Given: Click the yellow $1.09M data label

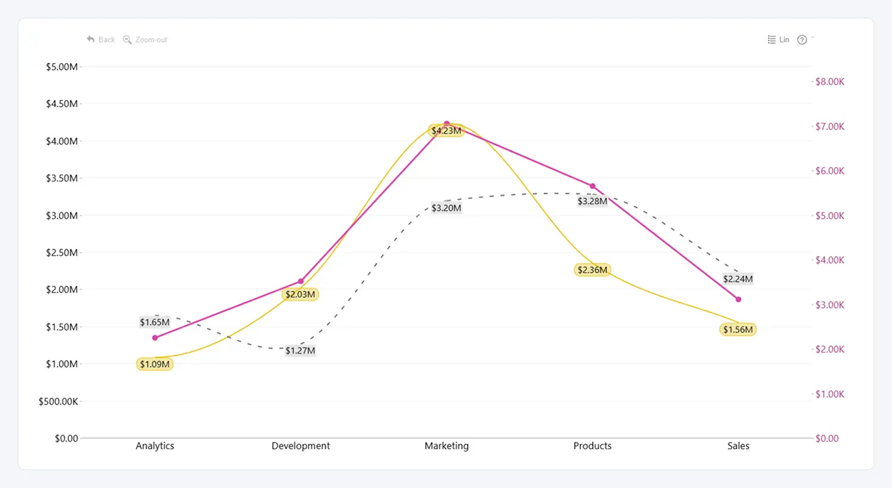Looking at the screenshot, I should click(155, 364).
